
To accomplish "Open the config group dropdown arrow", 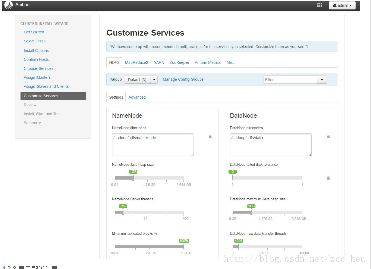I will [x=154, y=80].
